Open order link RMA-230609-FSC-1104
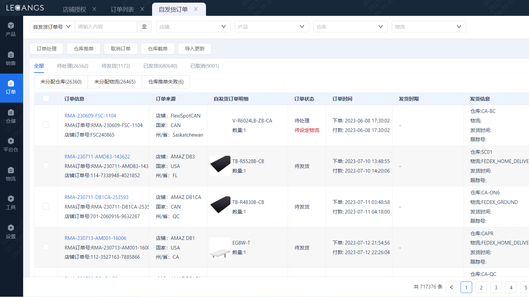 pos(90,116)
